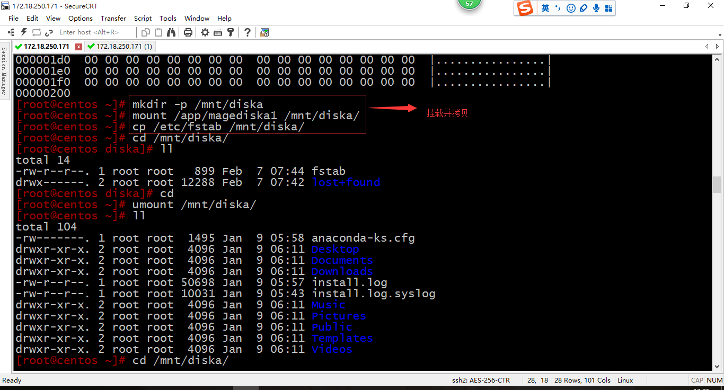
Task: Click the SecureCRT title bar app icon
Action: [x=5, y=5]
